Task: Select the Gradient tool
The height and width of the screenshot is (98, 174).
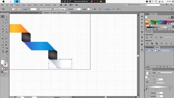Action: pyautogui.click(x=7, y=45)
